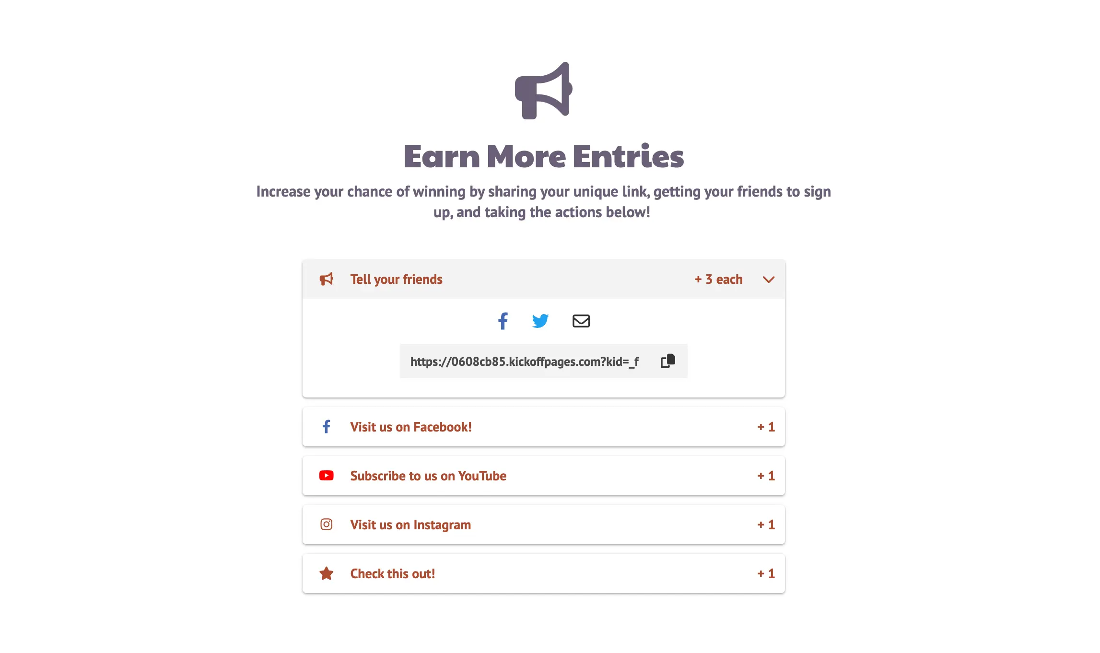
Task: Open Visit us on Facebook! action
Action: tap(411, 427)
